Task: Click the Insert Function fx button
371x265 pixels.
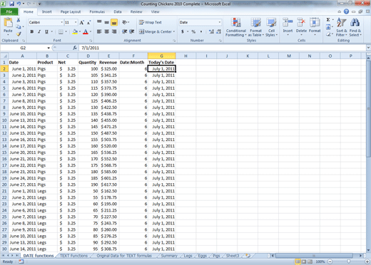Action: [75, 48]
